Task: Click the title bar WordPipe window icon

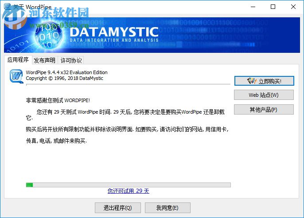Action: 8,6
